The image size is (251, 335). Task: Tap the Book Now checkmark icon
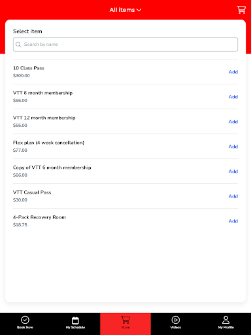25,320
